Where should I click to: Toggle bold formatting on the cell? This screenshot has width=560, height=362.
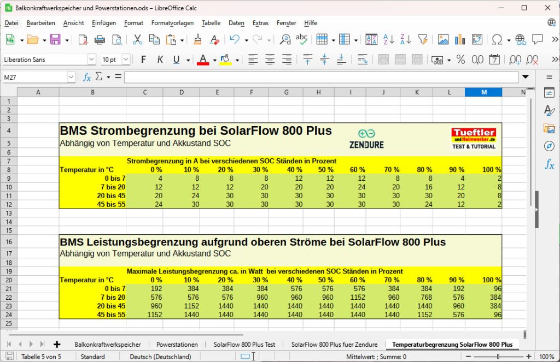pos(143,60)
